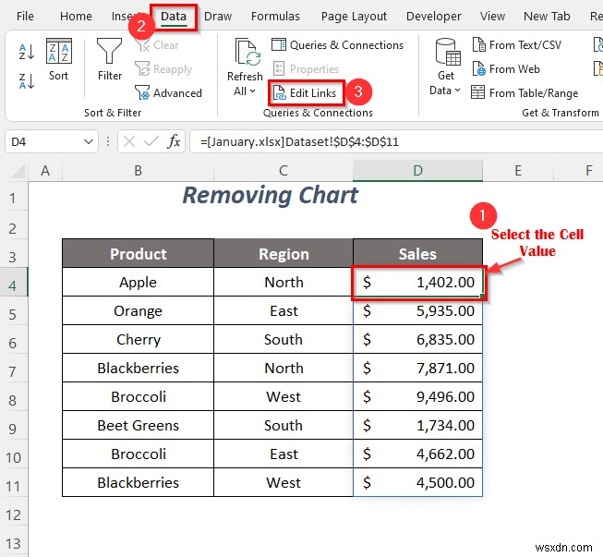Click the Sales header cell
This screenshot has width=603, height=557.
point(417,253)
